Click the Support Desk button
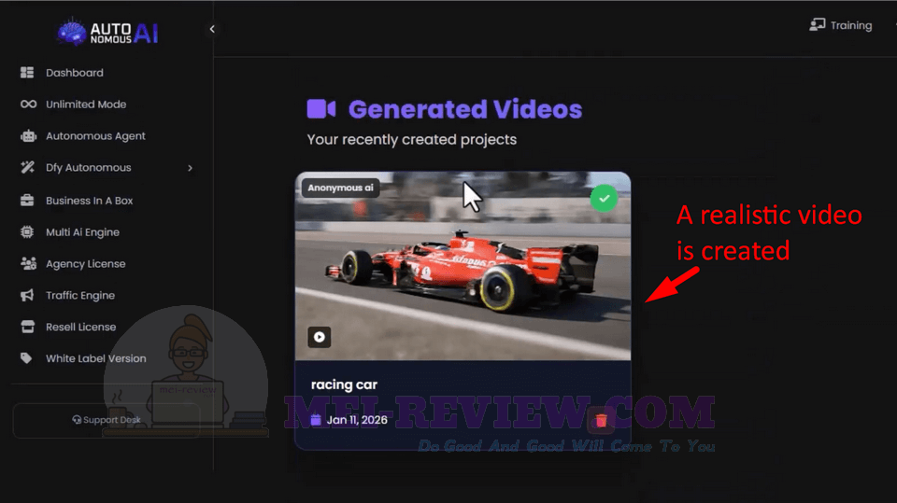This screenshot has height=503, width=897. tap(107, 420)
